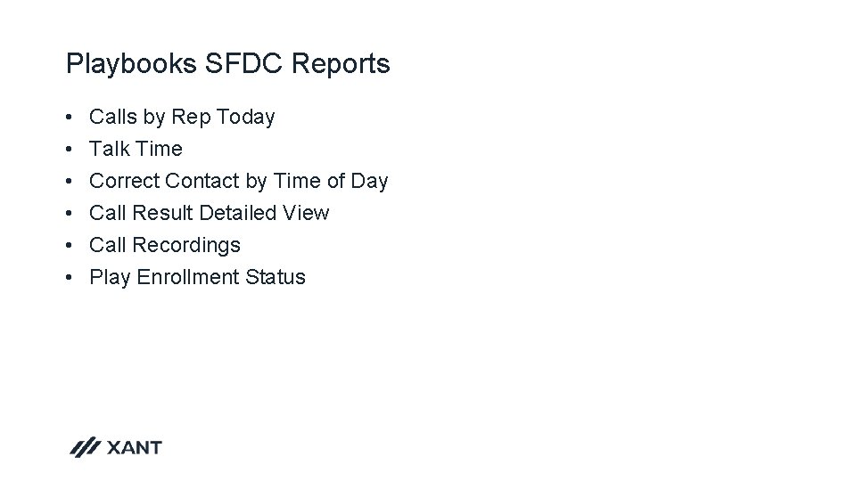Click the bullet point before Play Enrollment Status
Image resolution: width=856 pixels, height=481 pixels.
[x=69, y=278]
